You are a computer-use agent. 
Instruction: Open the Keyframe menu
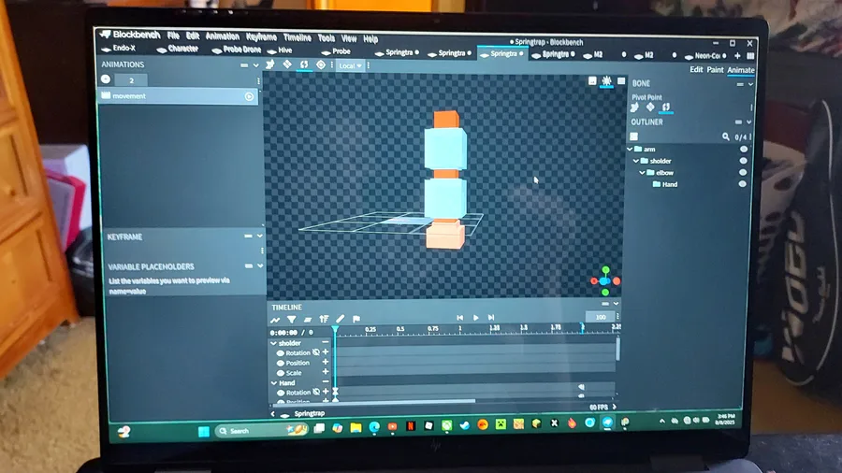(261, 37)
